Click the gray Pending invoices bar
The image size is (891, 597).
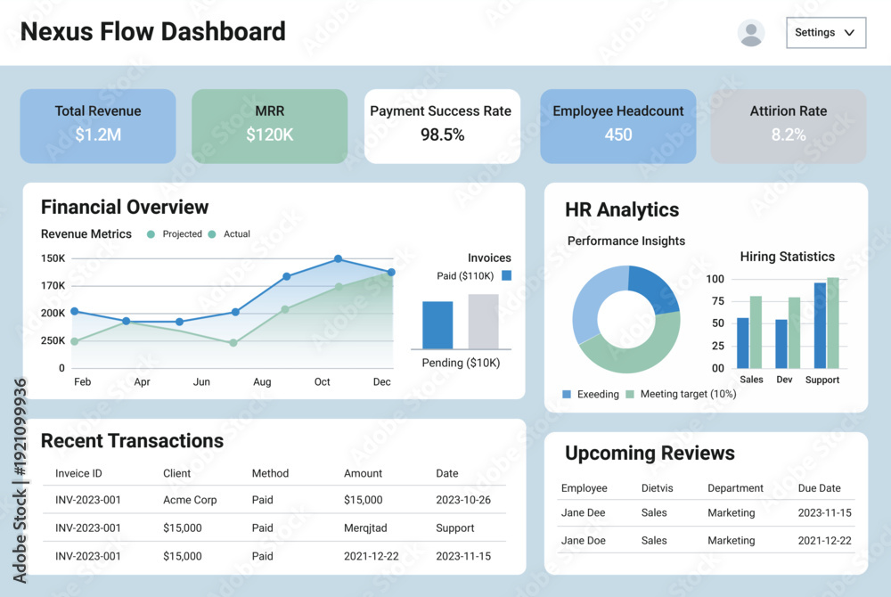pyautogui.click(x=484, y=322)
